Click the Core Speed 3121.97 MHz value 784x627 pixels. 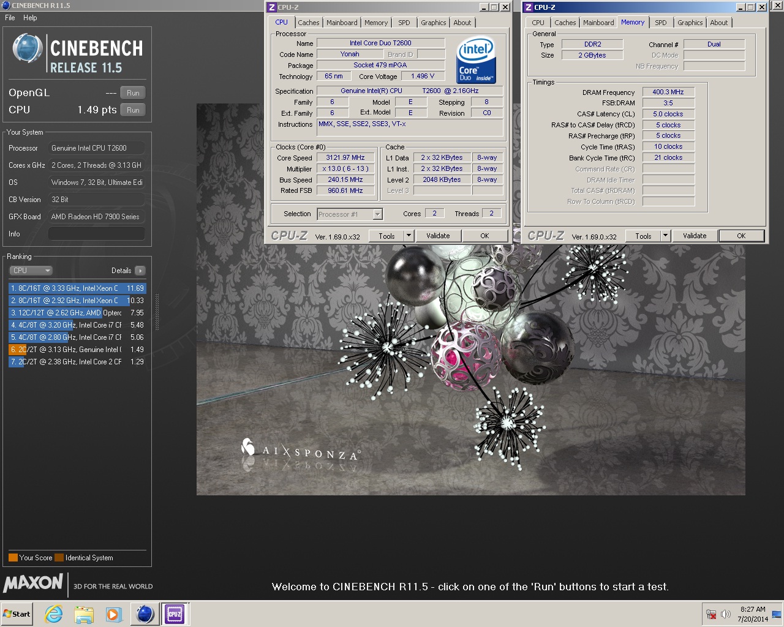345,158
